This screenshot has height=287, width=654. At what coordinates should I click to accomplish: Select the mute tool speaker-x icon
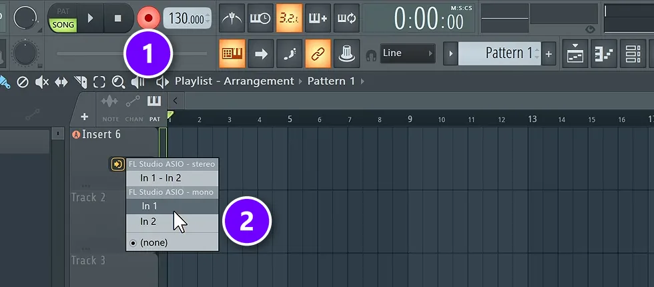tap(42, 81)
